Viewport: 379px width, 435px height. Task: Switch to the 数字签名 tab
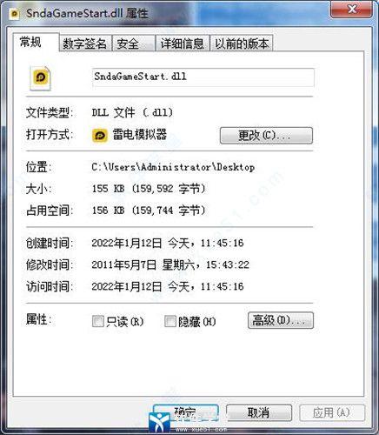pos(85,43)
